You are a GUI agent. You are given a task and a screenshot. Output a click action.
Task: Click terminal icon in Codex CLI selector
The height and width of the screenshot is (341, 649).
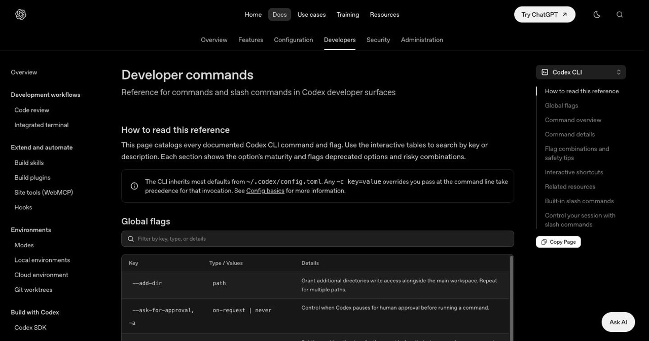(x=545, y=72)
